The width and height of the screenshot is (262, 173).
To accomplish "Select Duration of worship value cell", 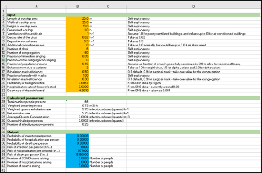I will pos(78,30).
